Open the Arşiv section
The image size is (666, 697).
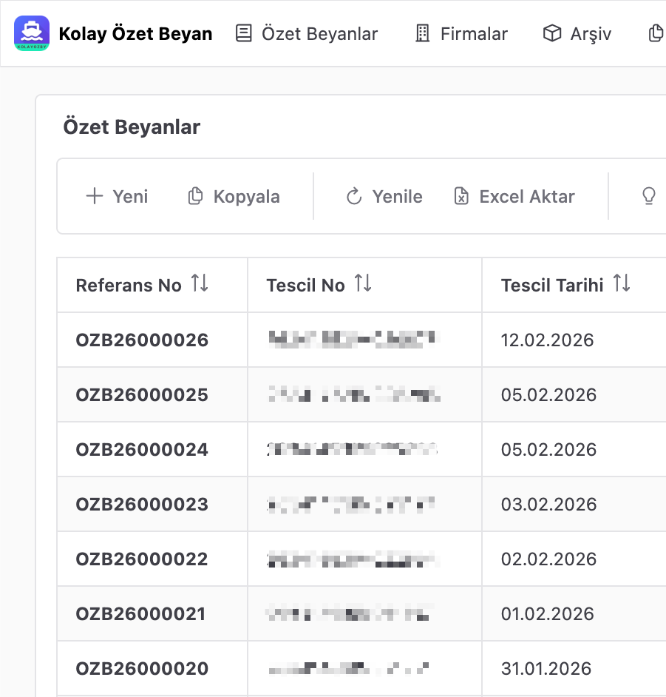(577, 34)
